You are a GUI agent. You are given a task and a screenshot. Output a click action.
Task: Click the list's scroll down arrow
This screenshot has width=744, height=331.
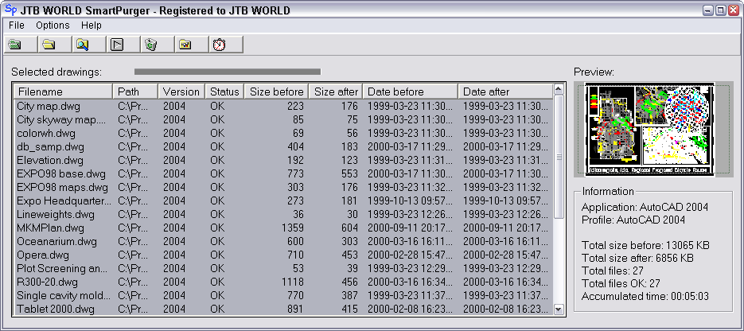[x=559, y=310]
